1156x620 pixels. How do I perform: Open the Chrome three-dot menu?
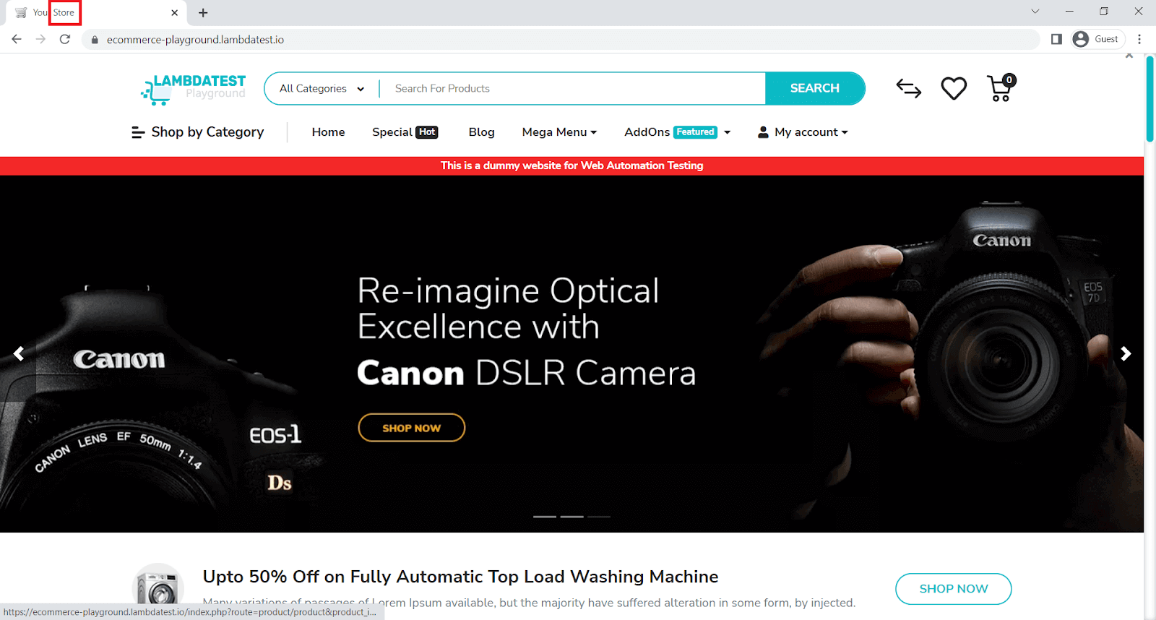tap(1139, 39)
